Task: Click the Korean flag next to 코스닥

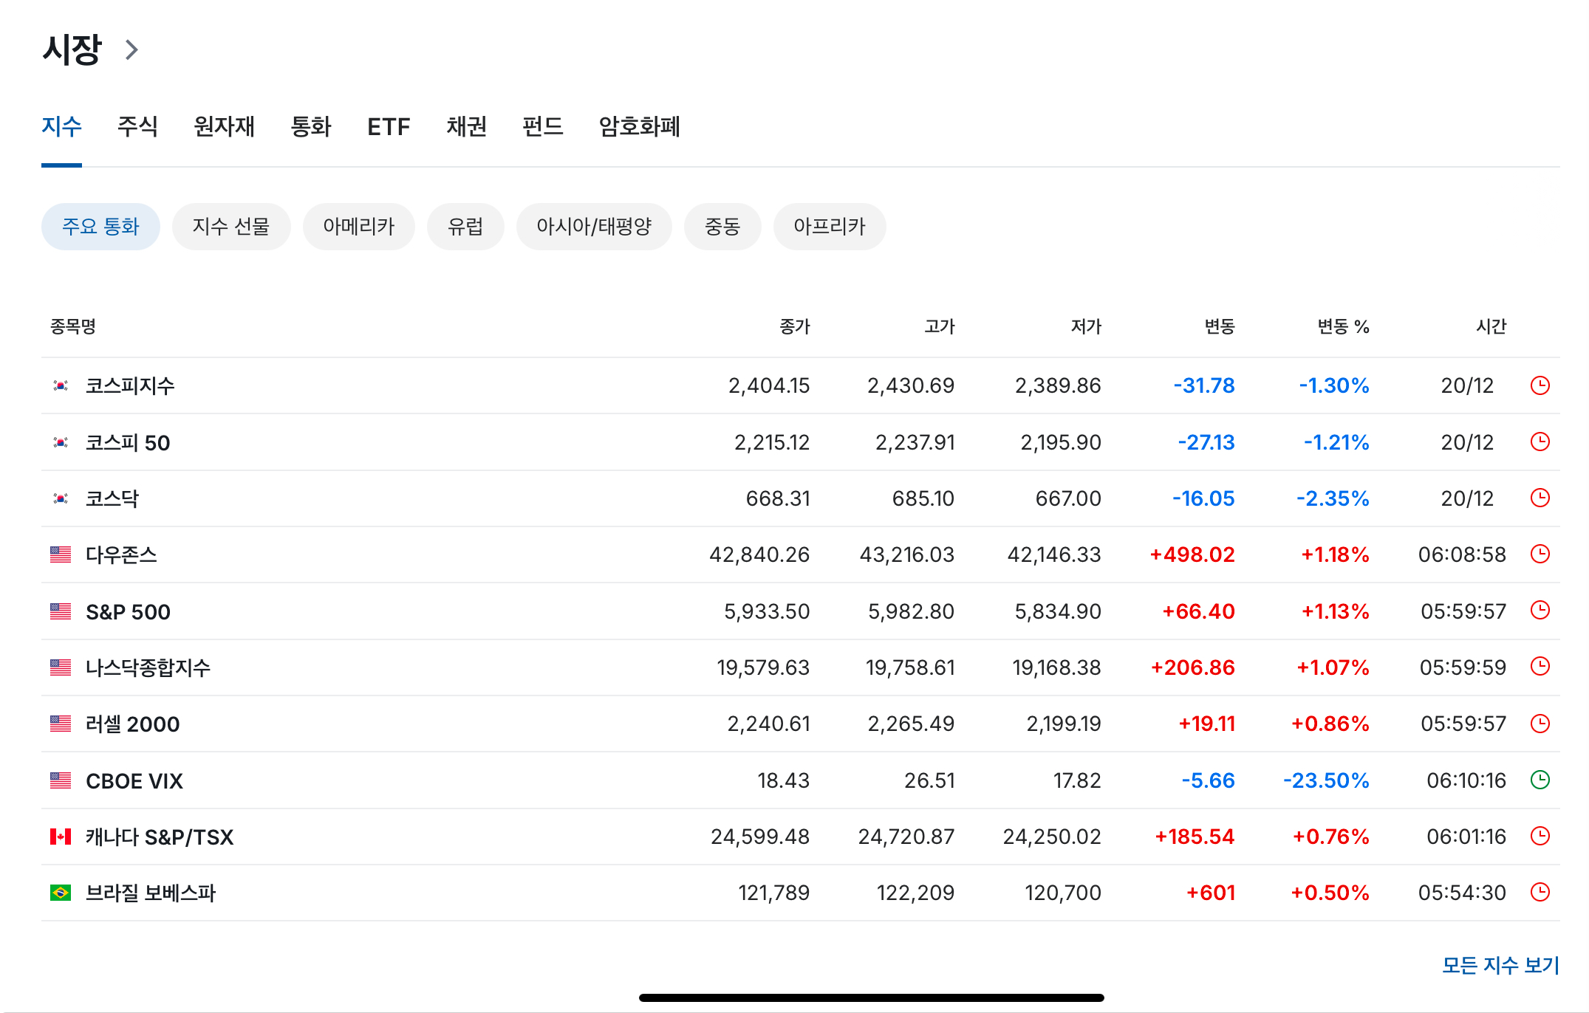Action: coord(61,498)
